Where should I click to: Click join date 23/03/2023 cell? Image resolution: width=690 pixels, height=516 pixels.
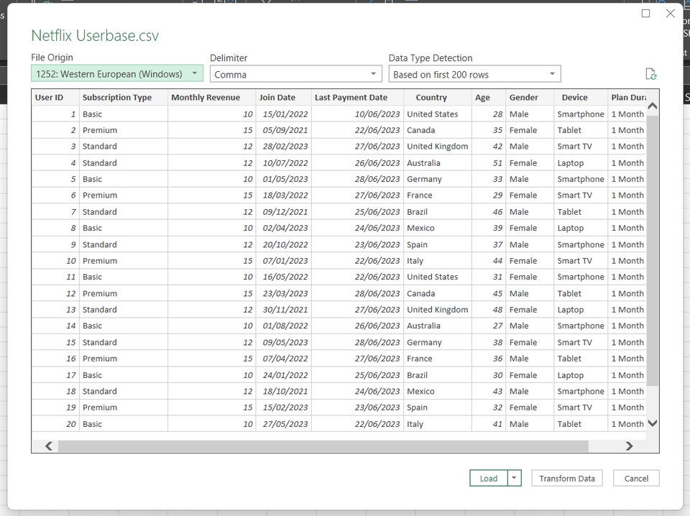(x=283, y=293)
